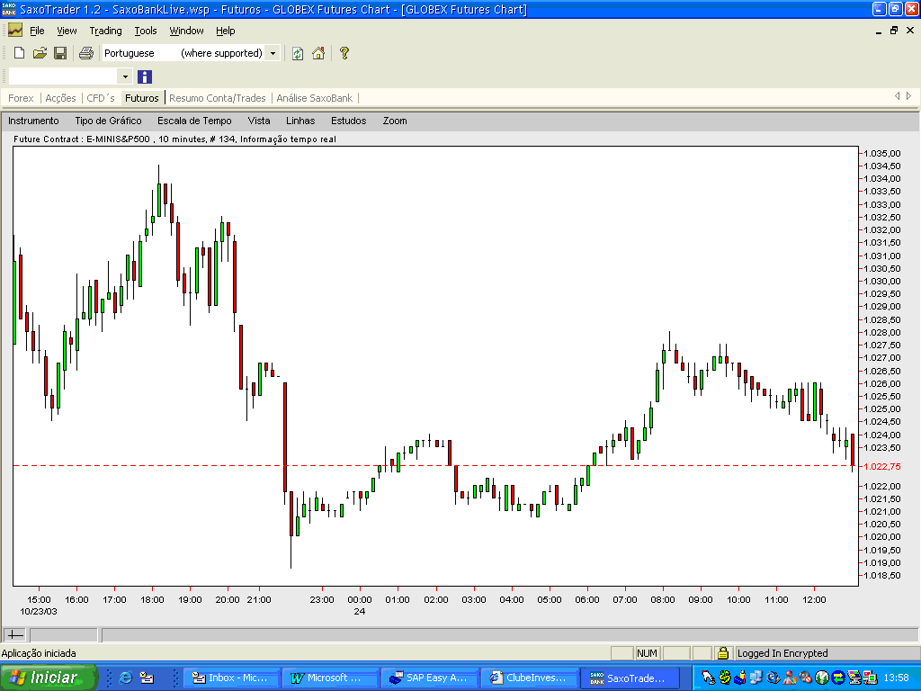Save workspace using the floppy disk icon

click(60, 53)
